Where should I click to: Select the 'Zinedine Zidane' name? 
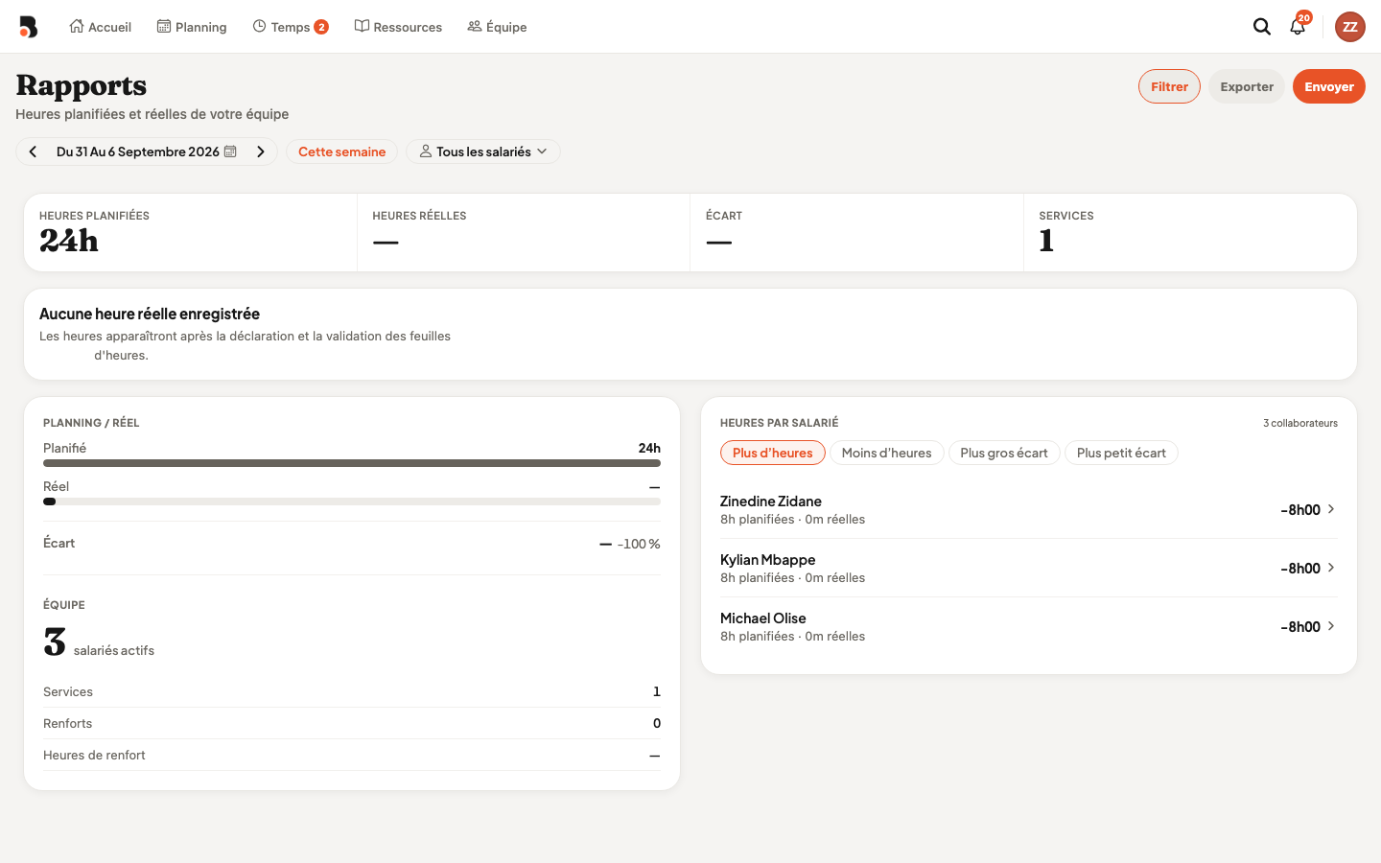pos(771,501)
